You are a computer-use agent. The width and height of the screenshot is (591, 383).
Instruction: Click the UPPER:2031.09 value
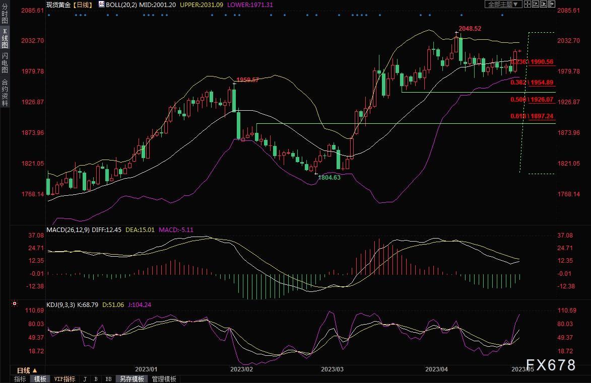[x=201, y=5]
